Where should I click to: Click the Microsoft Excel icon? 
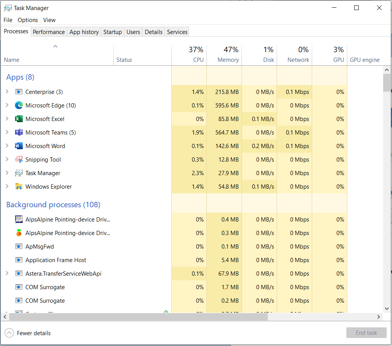point(19,119)
